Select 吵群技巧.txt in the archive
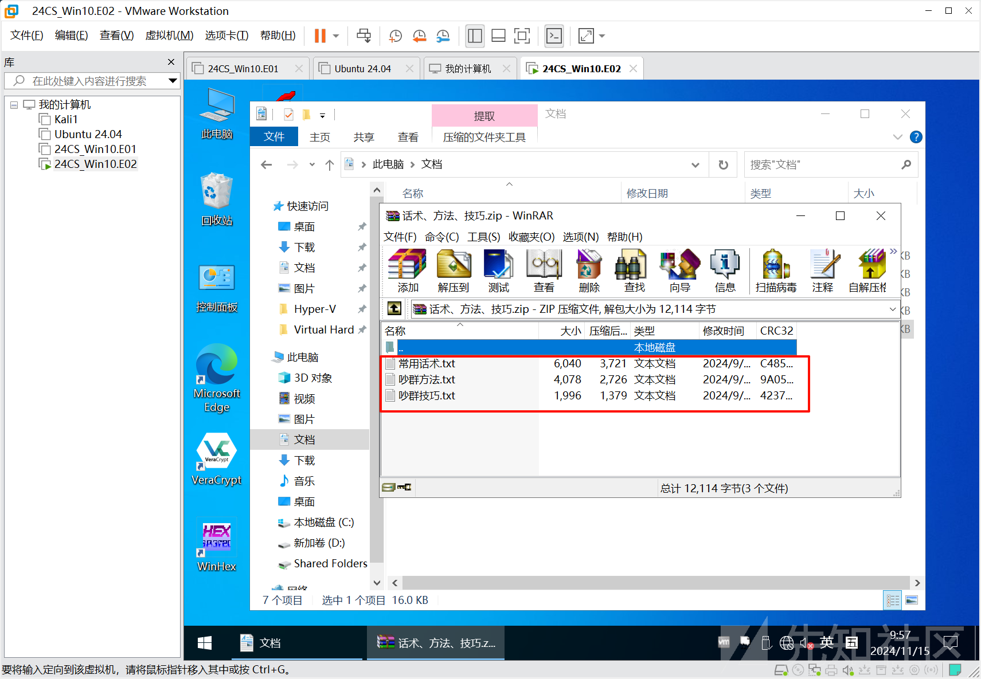 point(427,395)
